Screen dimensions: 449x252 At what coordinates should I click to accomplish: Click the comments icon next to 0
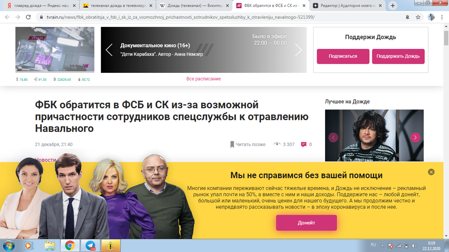click(x=304, y=144)
